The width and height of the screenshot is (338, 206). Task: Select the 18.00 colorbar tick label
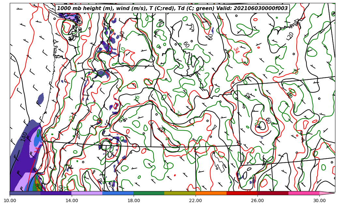[134, 200]
